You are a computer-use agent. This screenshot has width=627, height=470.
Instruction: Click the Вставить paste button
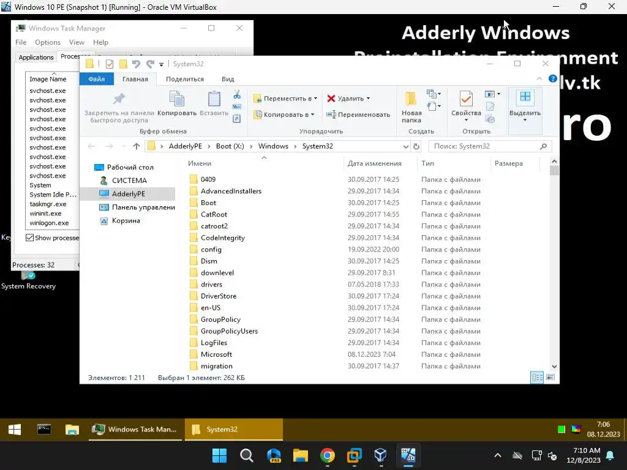(214, 103)
